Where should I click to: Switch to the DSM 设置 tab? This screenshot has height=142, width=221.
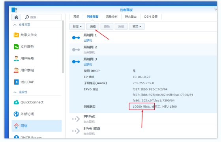151,17
